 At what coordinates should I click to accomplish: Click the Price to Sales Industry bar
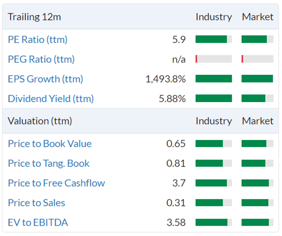pyautogui.click(x=214, y=203)
